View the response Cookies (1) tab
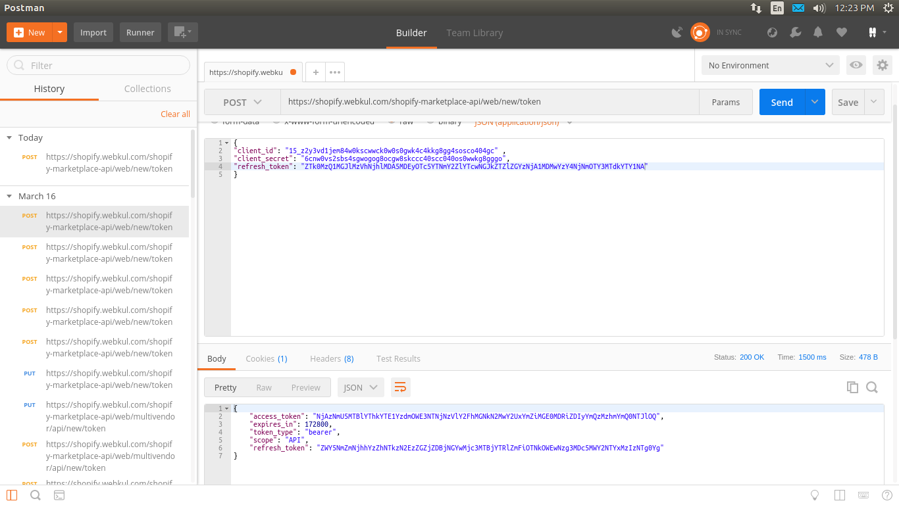Viewport: 899px width, 505px height. pos(267,358)
